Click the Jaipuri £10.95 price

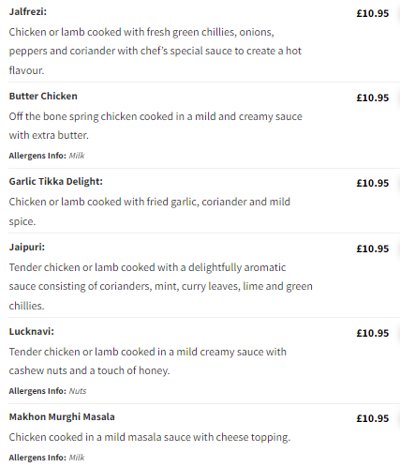click(373, 249)
